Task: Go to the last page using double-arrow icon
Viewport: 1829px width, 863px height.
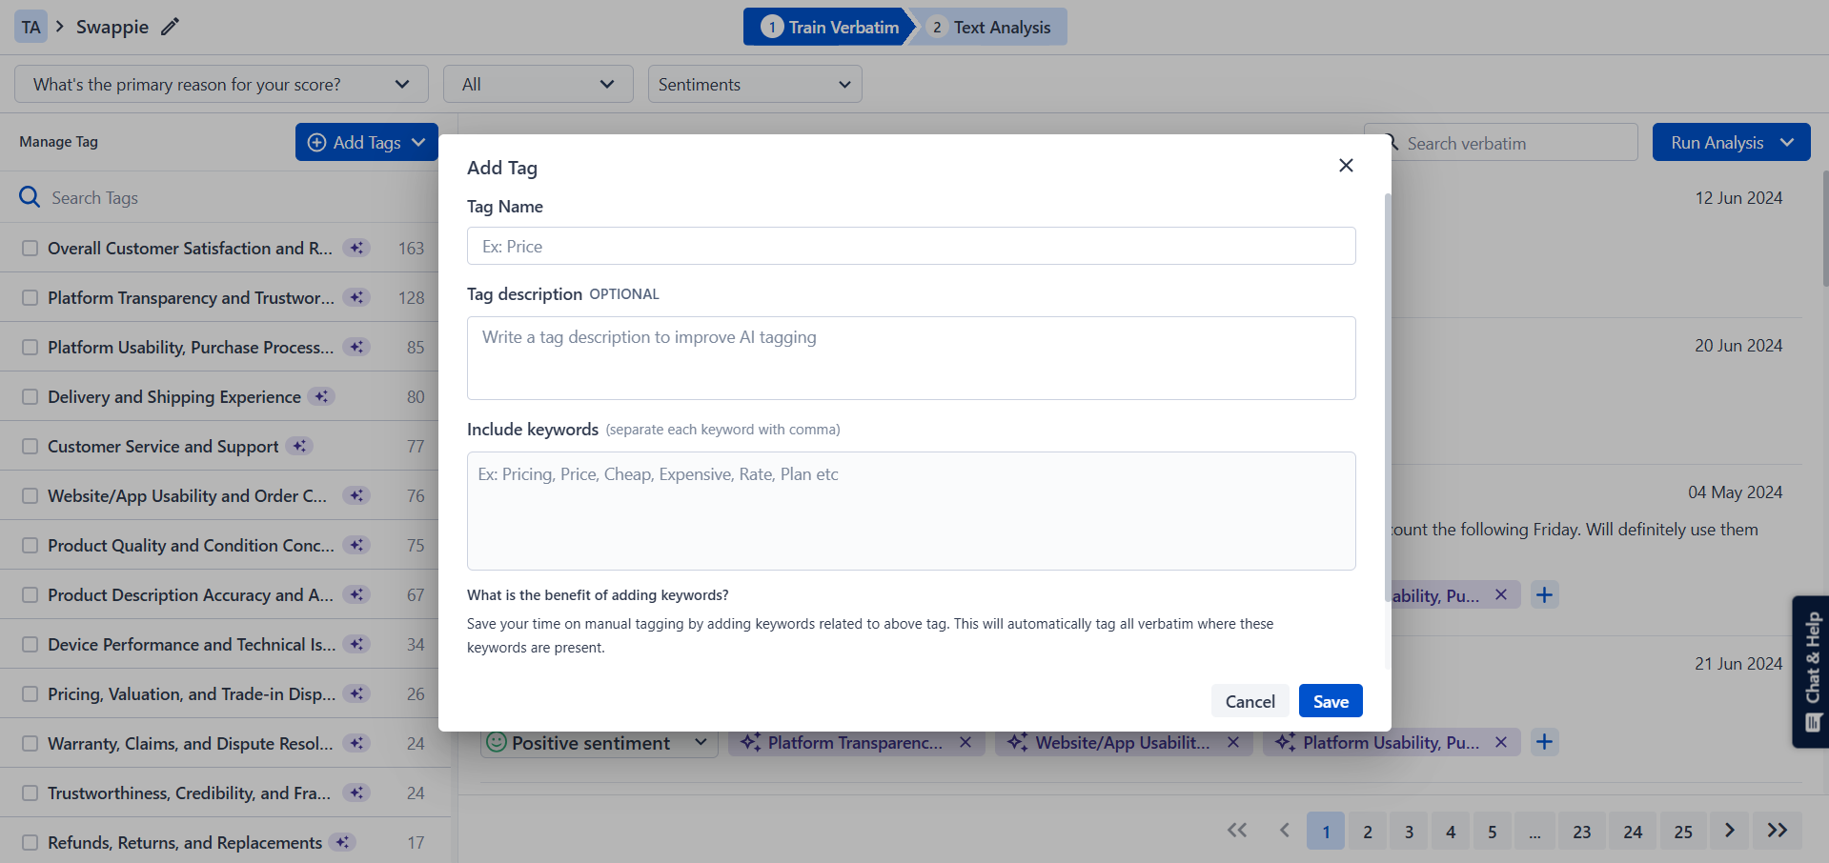Action: click(1777, 831)
